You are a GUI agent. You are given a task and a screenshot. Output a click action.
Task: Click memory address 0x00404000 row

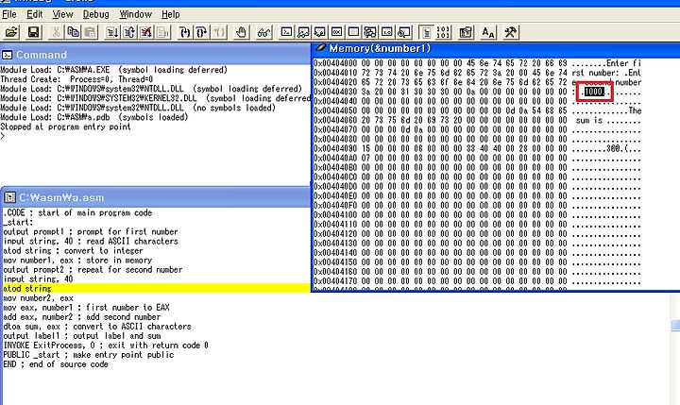[x=477, y=63]
